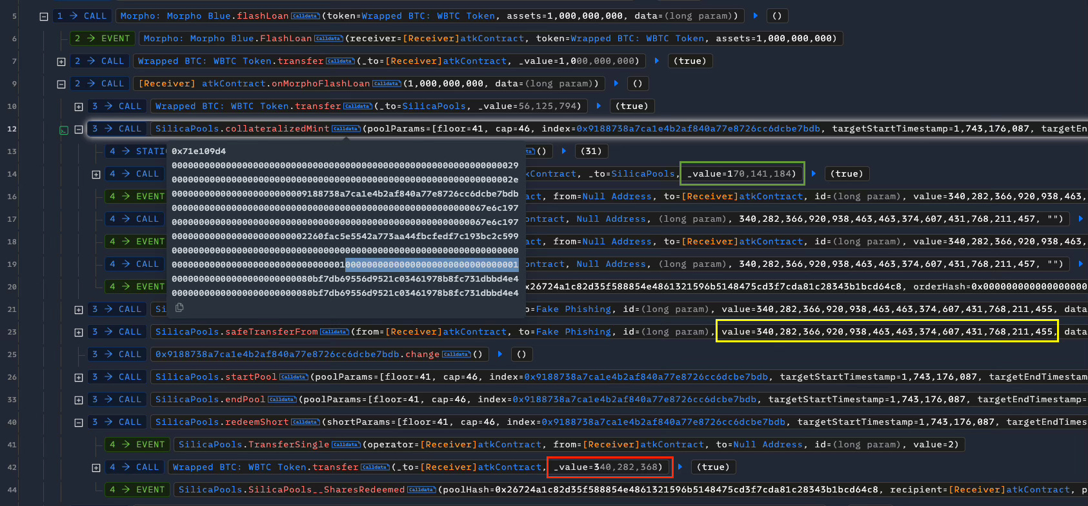Click the redeemShort function name
The height and width of the screenshot is (506, 1088).
257,422
